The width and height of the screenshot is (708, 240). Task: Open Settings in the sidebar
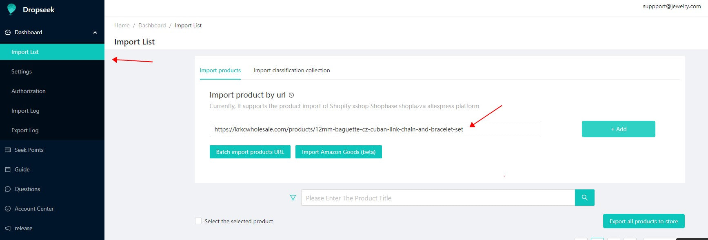22,71
